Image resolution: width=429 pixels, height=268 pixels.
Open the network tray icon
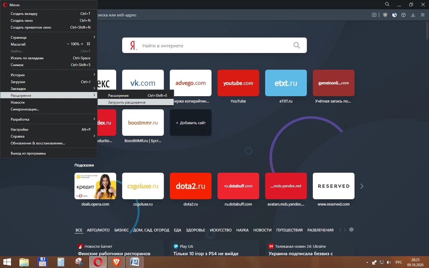(x=381, y=262)
